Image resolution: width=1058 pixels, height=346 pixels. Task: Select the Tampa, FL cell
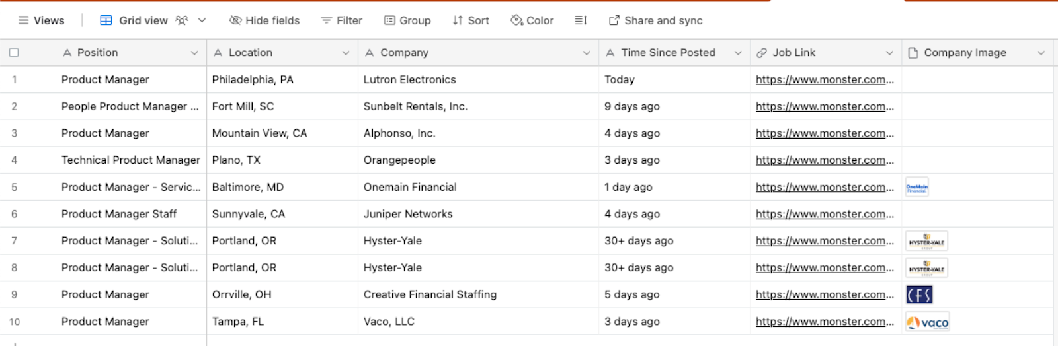pos(282,322)
